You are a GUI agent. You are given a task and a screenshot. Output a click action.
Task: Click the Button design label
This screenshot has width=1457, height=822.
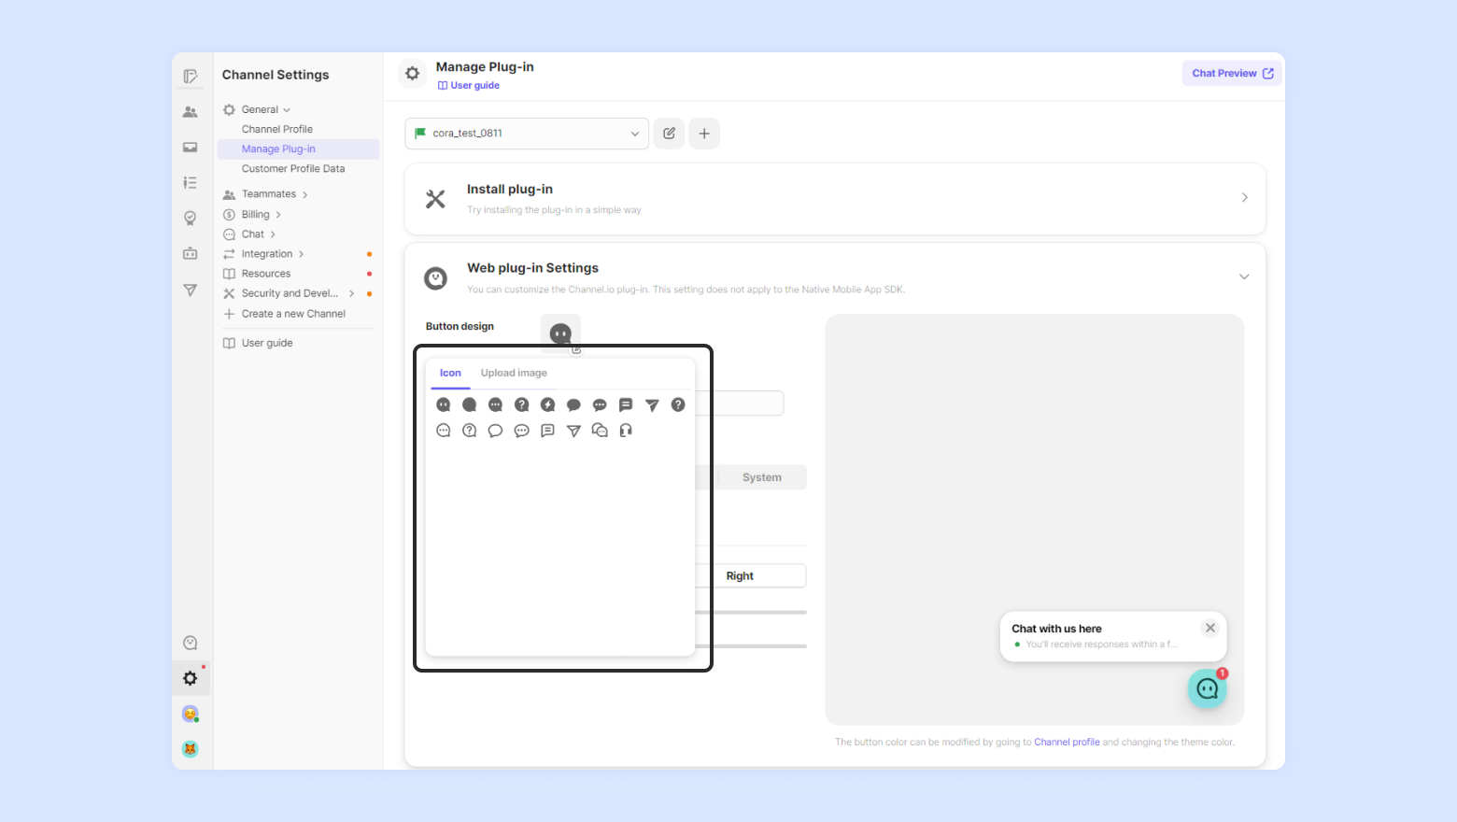pyautogui.click(x=460, y=326)
